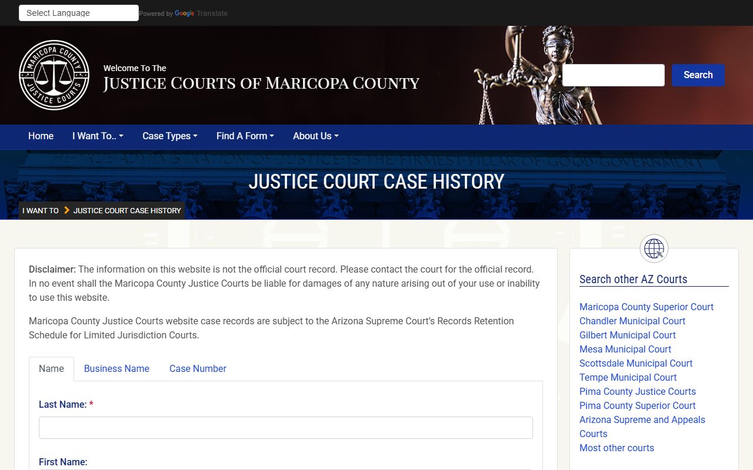
Task: Click the globe icon above Search other AZ Courts
Action: (x=654, y=249)
